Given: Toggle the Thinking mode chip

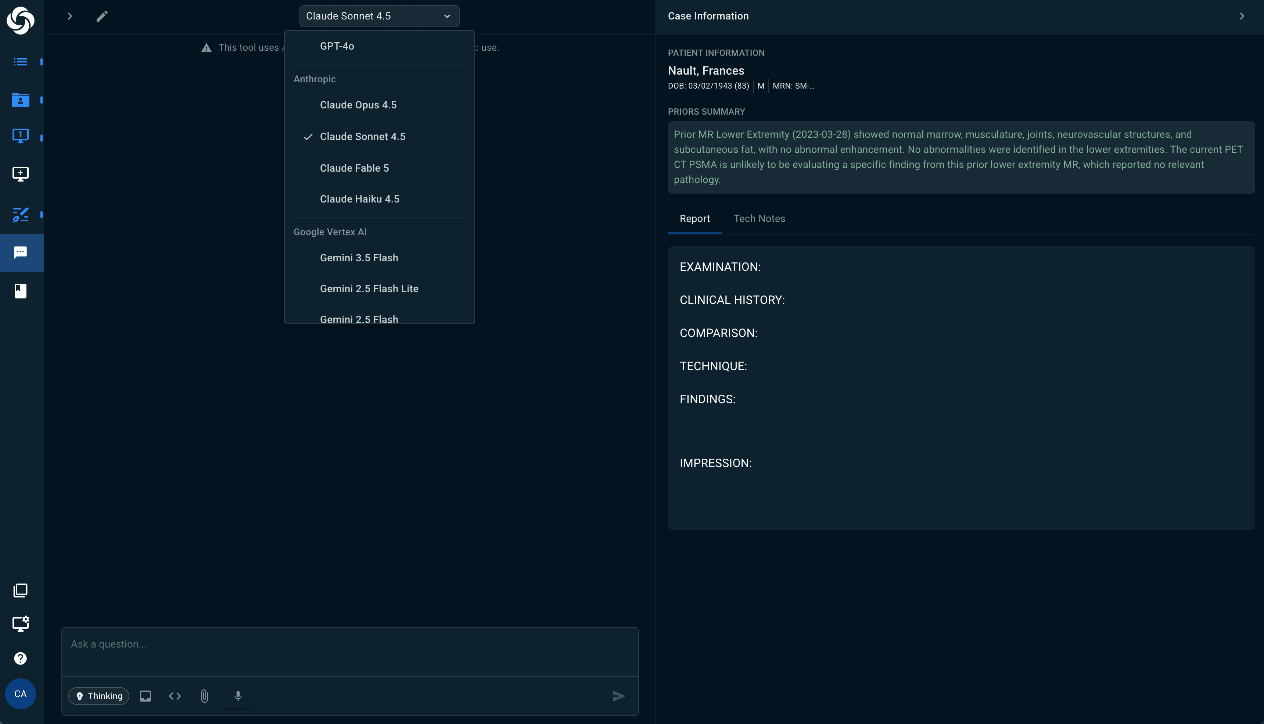Looking at the screenshot, I should [99, 696].
